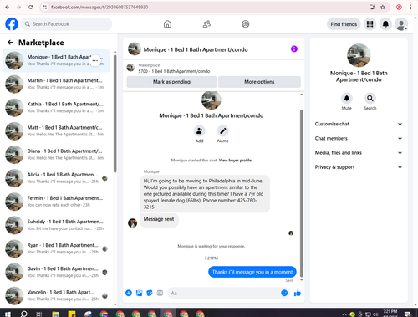Click the sent message 'Thanks i'll message you in a moment'
Viewport: 418px width, 317px height.
point(252,272)
